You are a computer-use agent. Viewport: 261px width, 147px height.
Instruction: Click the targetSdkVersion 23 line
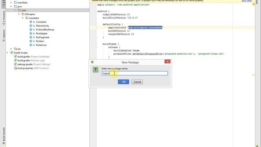121,34
